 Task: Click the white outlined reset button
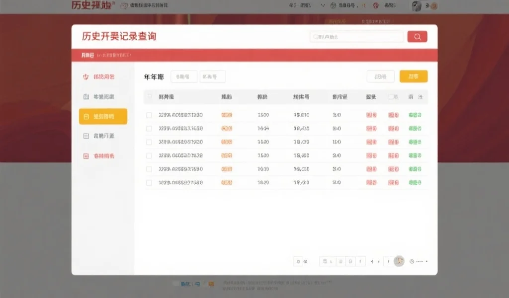point(380,76)
